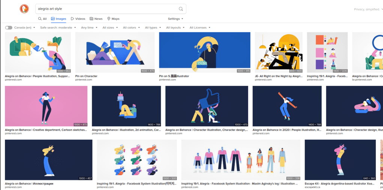Expand the All Licenses filter
The height and width of the screenshot is (190, 383).
[200, 28]
